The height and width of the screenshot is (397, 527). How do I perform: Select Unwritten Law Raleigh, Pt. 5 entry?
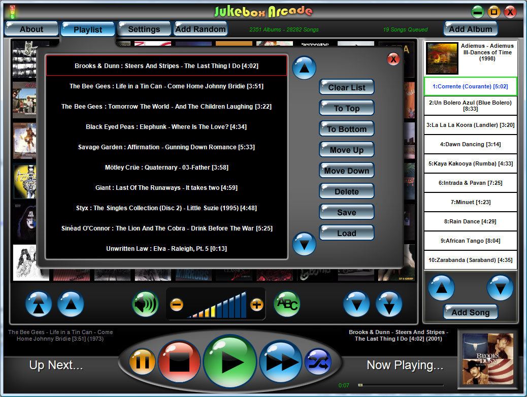pyautogui.click(x=167, y=249)
